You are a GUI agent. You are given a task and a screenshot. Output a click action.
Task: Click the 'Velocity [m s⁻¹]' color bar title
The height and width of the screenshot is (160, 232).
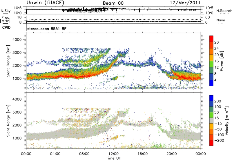coord(227,120)
